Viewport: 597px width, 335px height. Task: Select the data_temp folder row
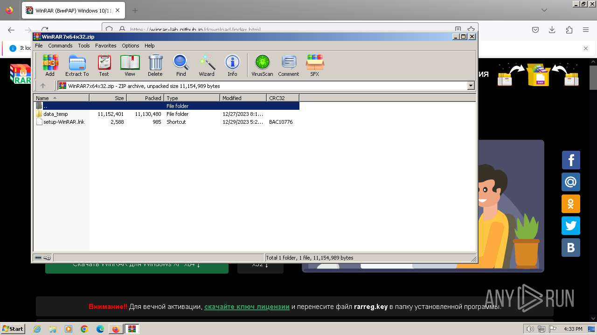(x=167, y=114)
